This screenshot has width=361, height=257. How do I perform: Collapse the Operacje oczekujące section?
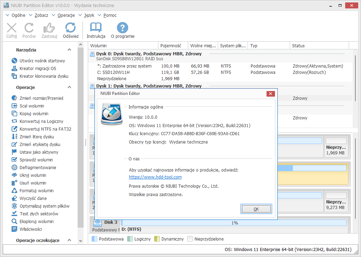click(69, 240)
